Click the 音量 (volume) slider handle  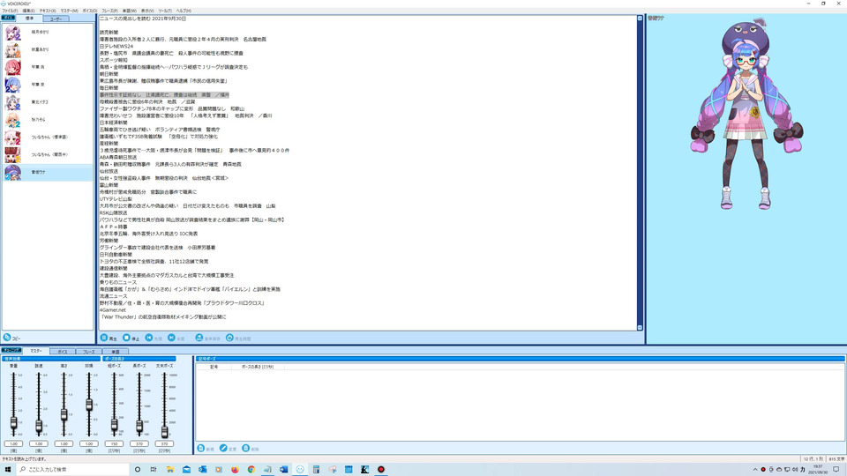point(13,423)
